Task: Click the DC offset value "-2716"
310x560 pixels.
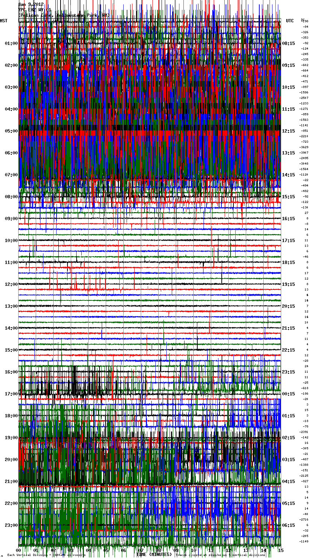Action: (304, 519)
